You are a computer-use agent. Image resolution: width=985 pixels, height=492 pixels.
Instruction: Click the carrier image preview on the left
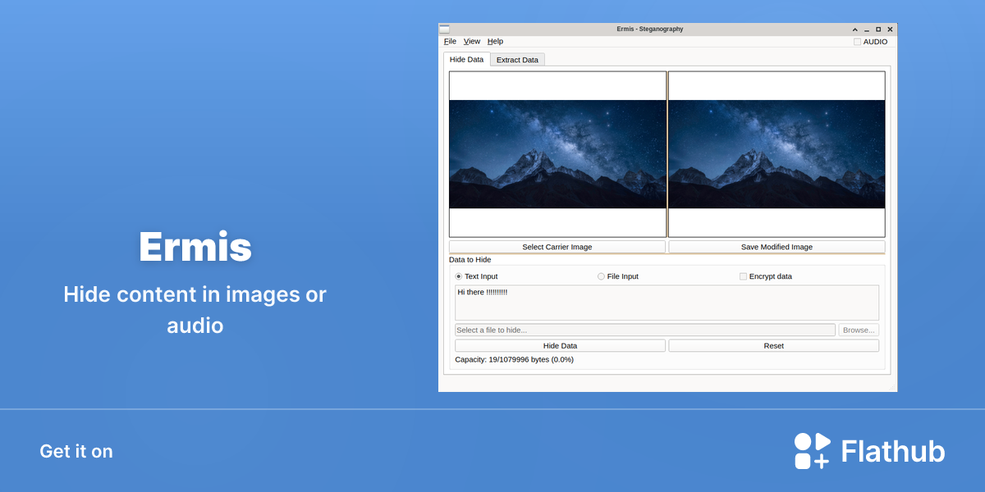pos(557,154)
